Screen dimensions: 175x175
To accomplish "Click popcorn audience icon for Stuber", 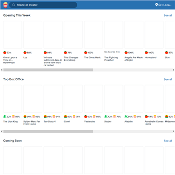I will tap(115, 117).
